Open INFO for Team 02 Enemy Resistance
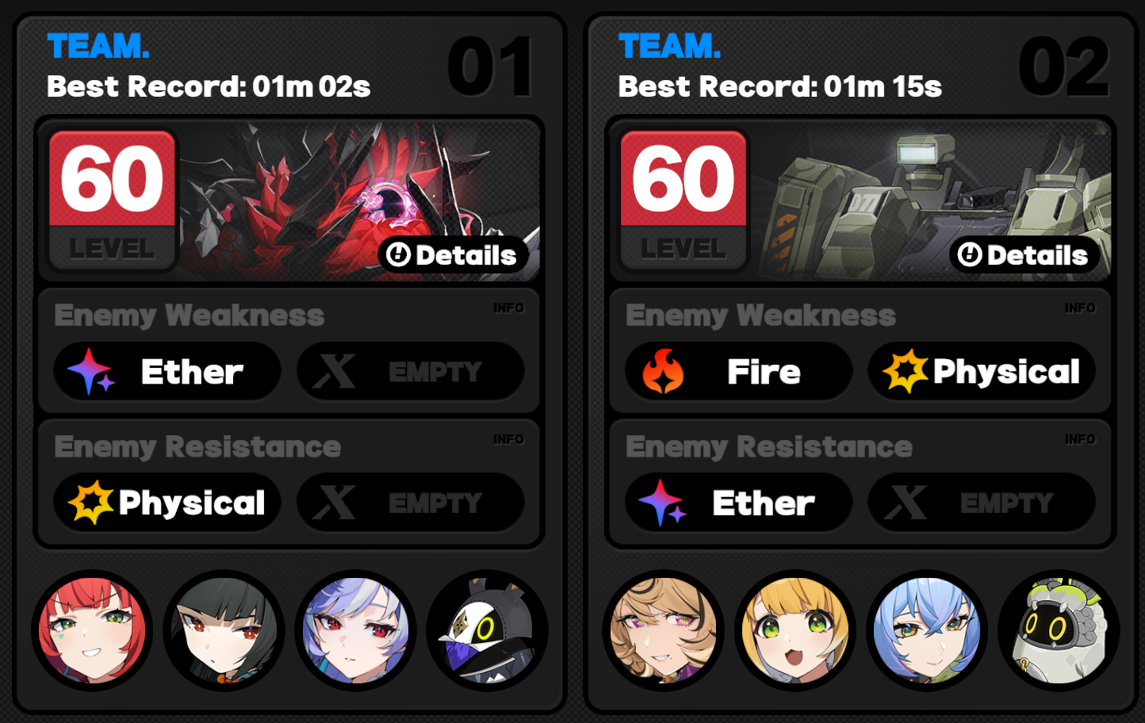The width and height of the screenshot is (1145, 723). point(1080,439)
